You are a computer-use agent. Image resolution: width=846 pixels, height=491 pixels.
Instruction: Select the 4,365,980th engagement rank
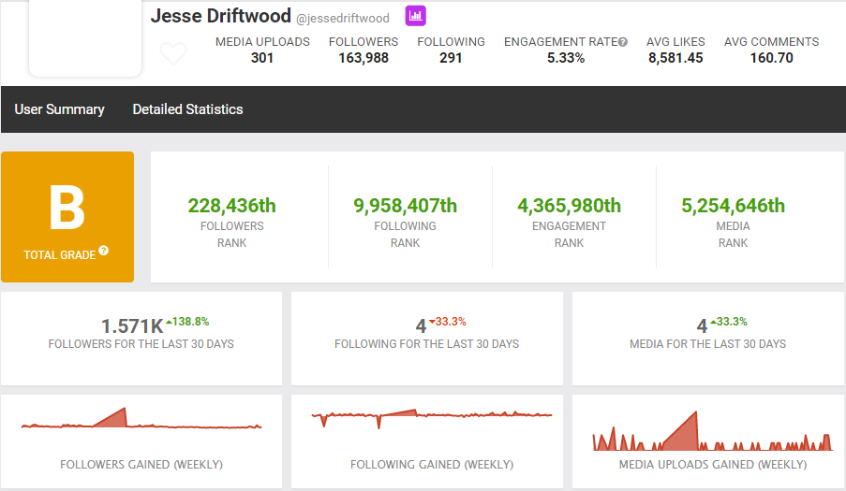[x=569, y=206]
